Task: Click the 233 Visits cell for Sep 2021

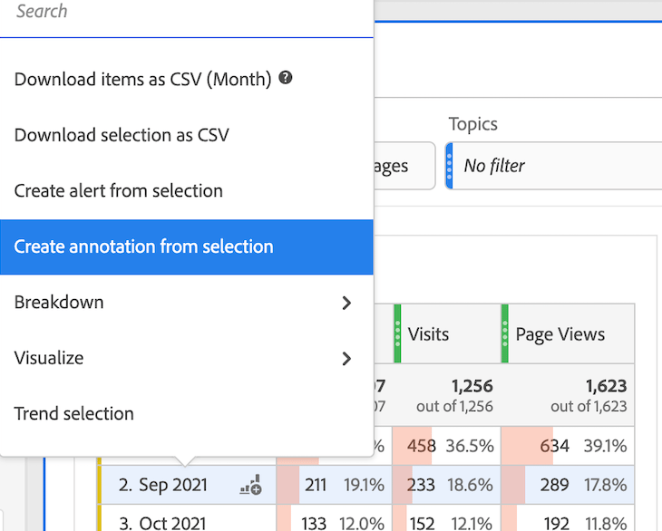Action: (423, 486)
